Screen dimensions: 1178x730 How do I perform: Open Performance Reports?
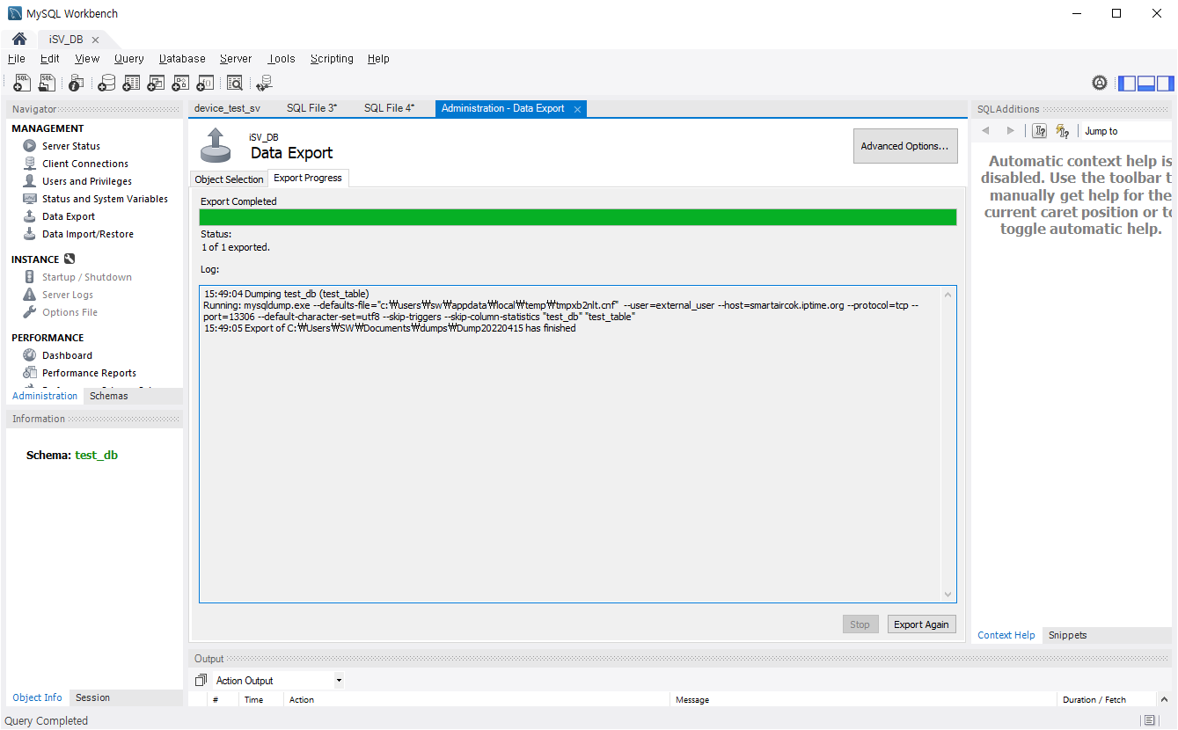(x=89, y=373)
